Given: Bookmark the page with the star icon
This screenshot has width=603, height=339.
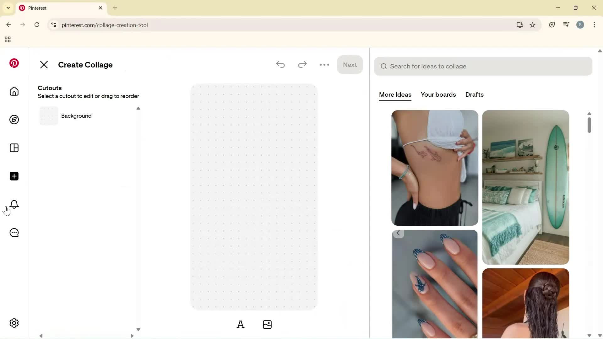Looking at the screenshot, I should click(533, 25).
